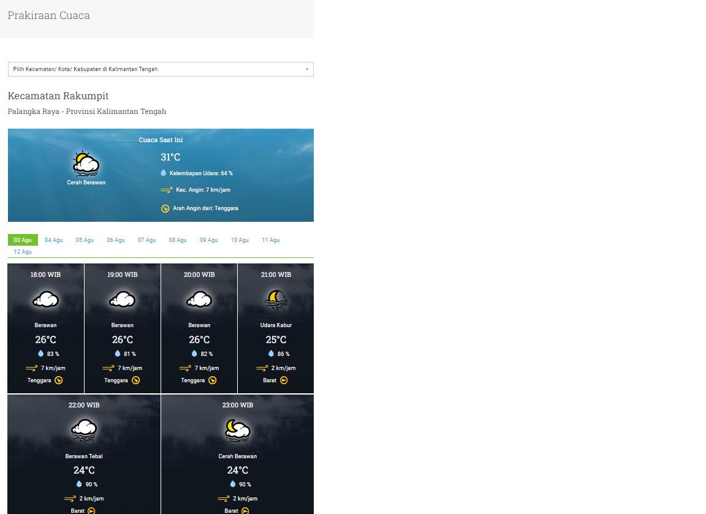Click the wind direction compass in current weather
This screenshot has height=514, width=706.
coord(165,208)
